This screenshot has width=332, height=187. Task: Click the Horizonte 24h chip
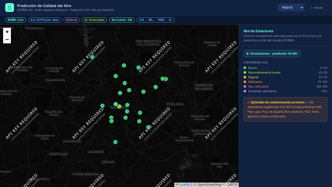coord(122,20)
